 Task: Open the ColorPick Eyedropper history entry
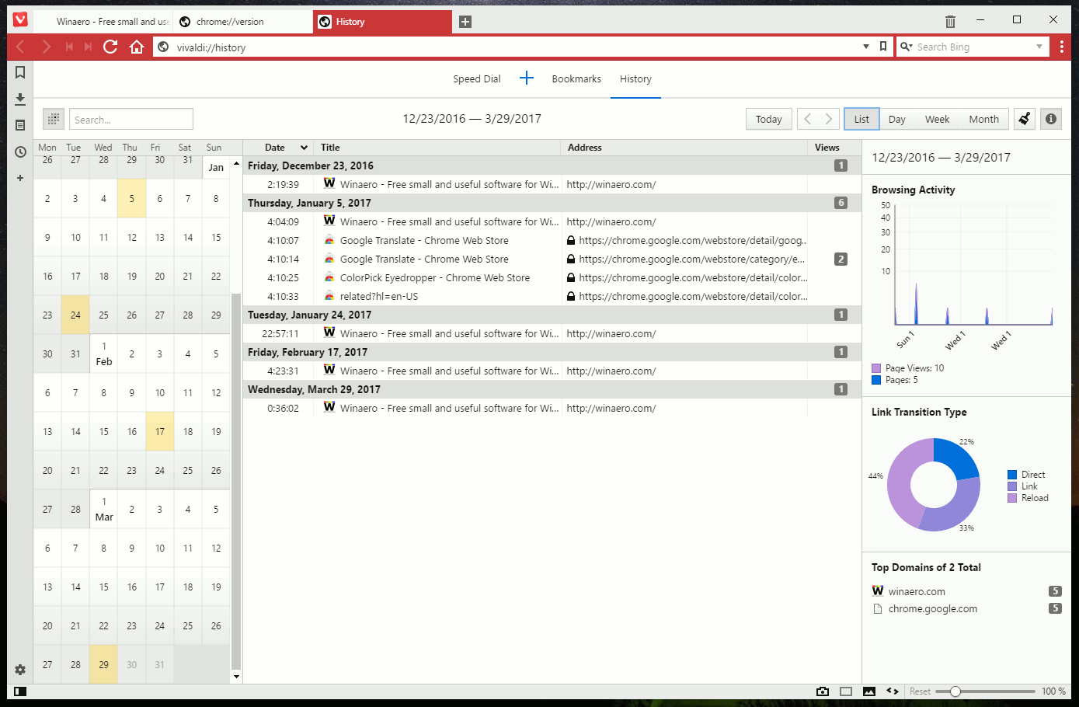point(552,277)
